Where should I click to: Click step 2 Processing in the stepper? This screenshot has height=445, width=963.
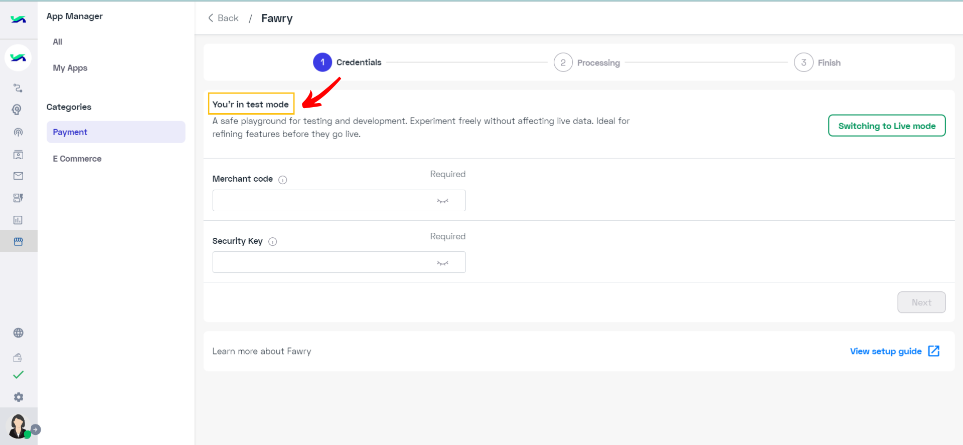(x=587, y=63)
